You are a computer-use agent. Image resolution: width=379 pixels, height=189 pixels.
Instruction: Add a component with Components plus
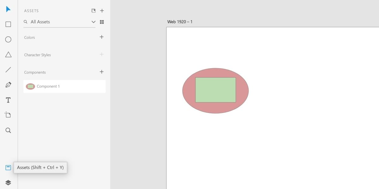tap(102, 72)
